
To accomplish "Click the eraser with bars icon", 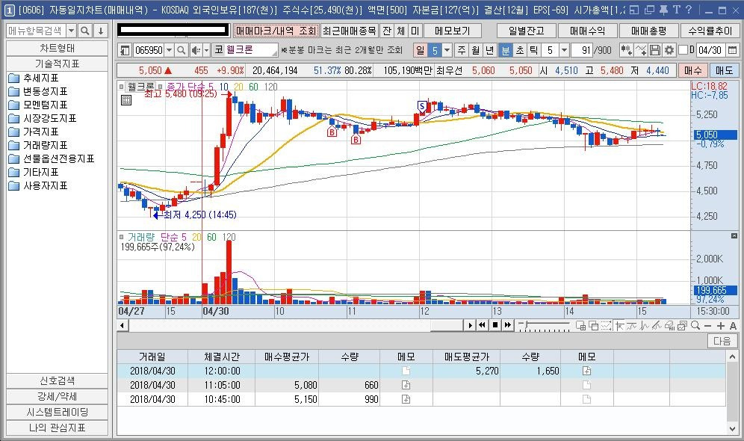I will 669,326.
